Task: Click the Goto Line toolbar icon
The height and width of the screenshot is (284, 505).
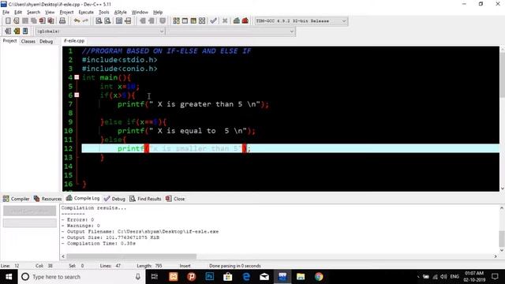Action: [128, 21]
